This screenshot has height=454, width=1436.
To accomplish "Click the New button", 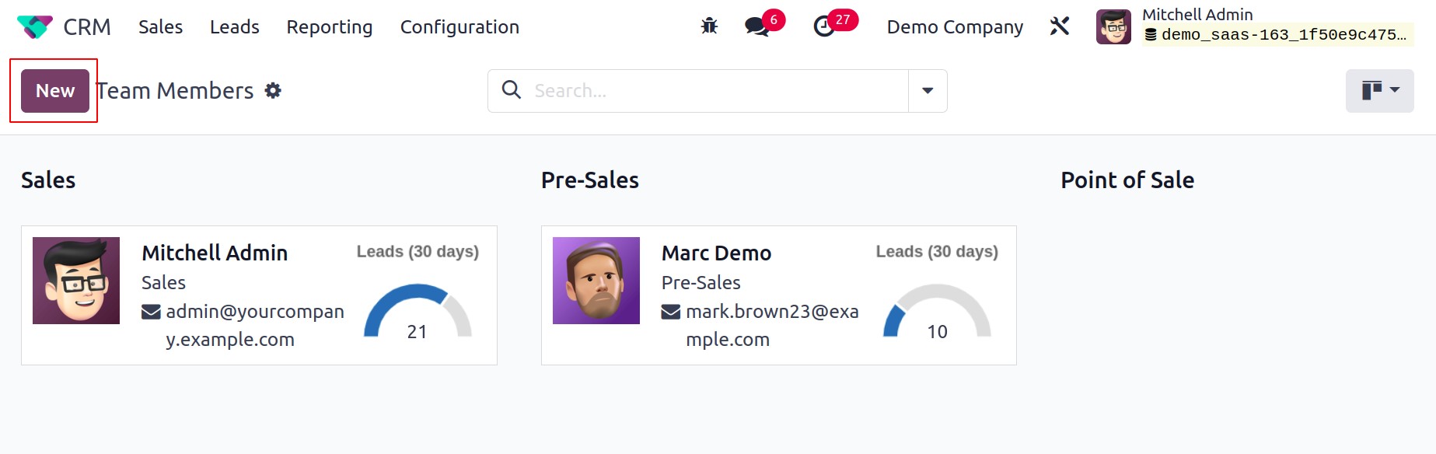I will [x=55, y=90].
